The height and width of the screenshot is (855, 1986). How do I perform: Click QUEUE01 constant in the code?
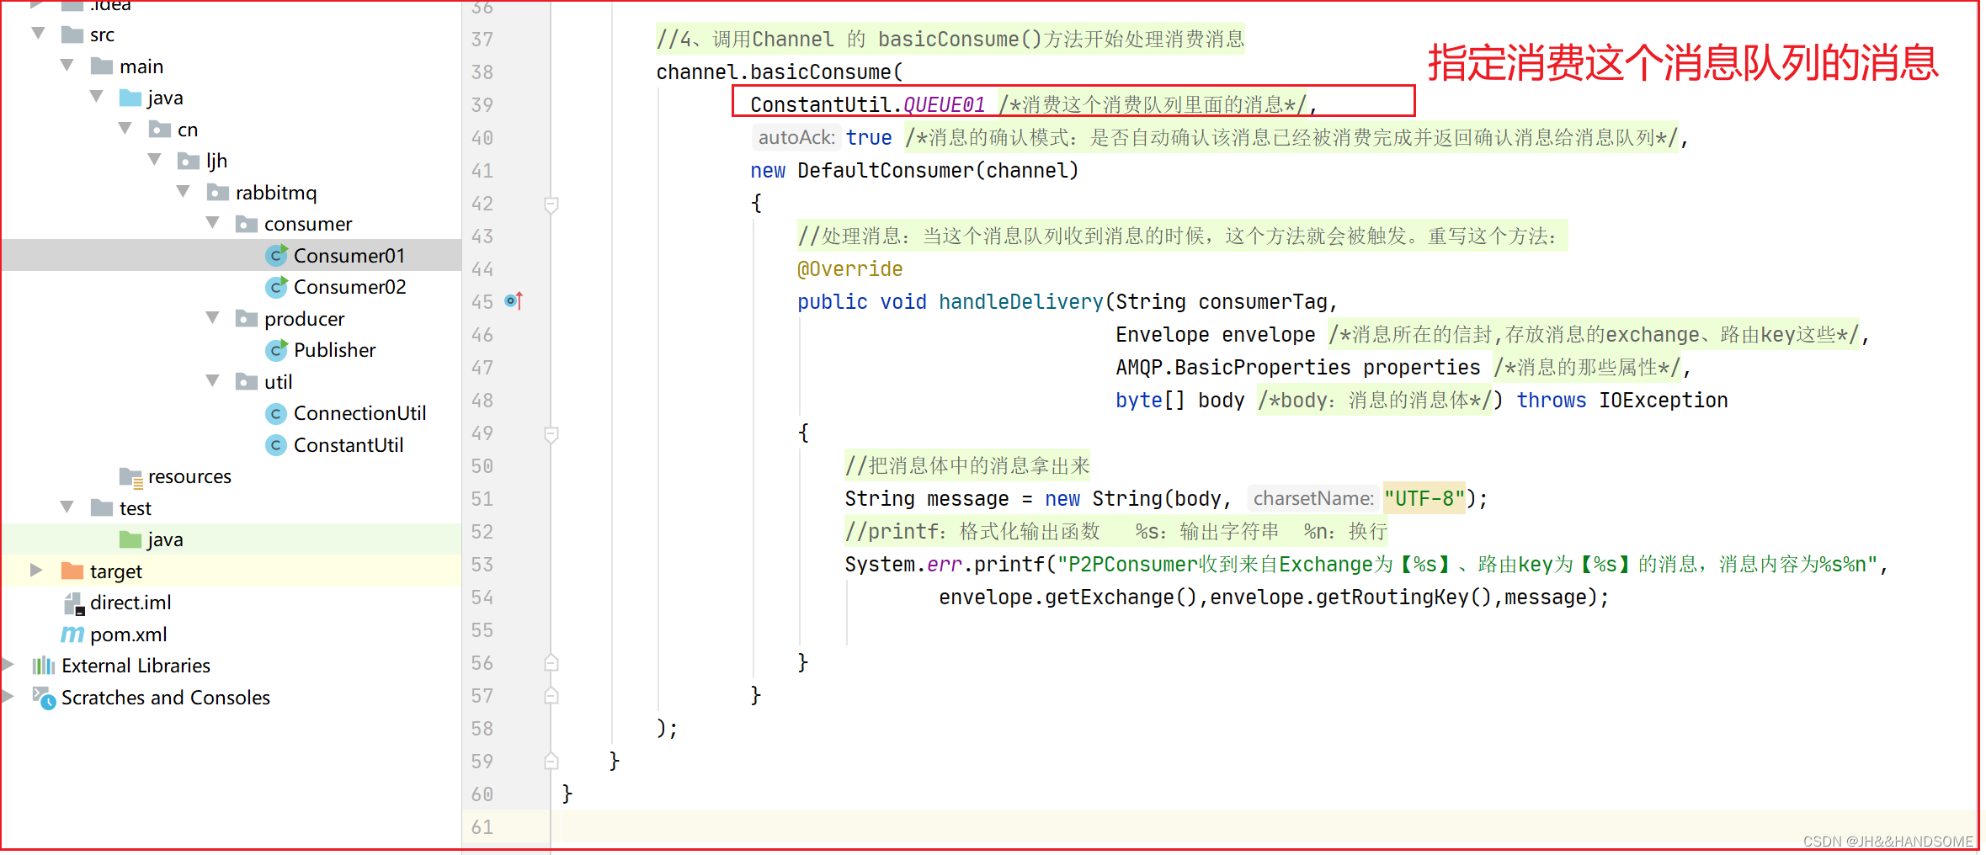click(944, 104)
